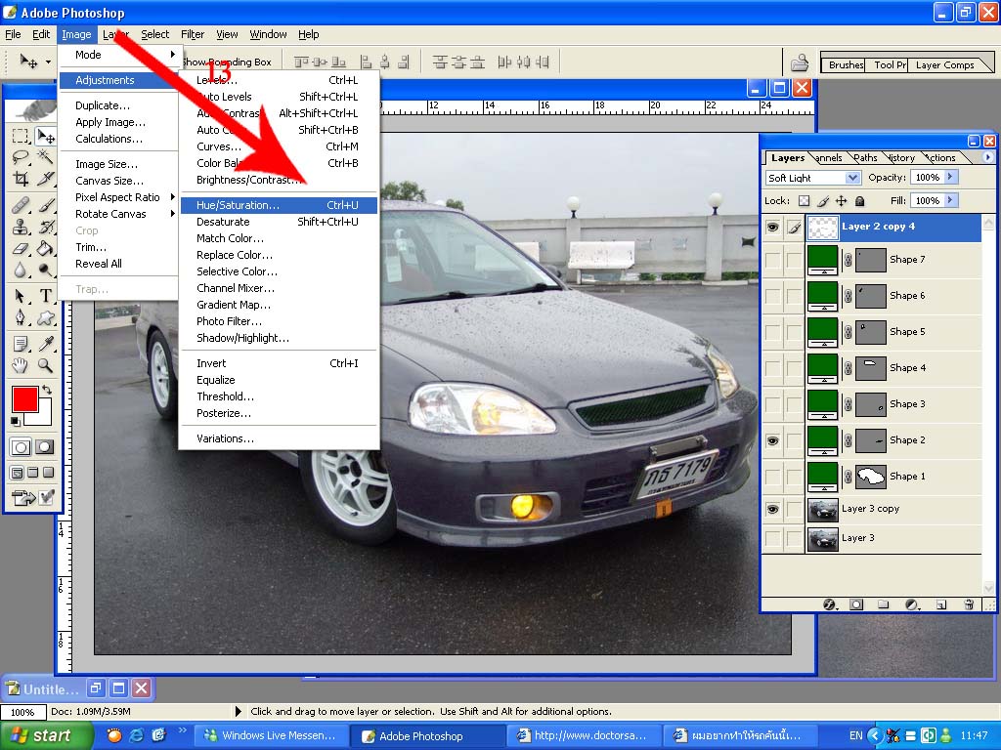Viewport: 1001px width, 750px height.
Task: Select the Lasso tool
Action: (x=22, y=157)
